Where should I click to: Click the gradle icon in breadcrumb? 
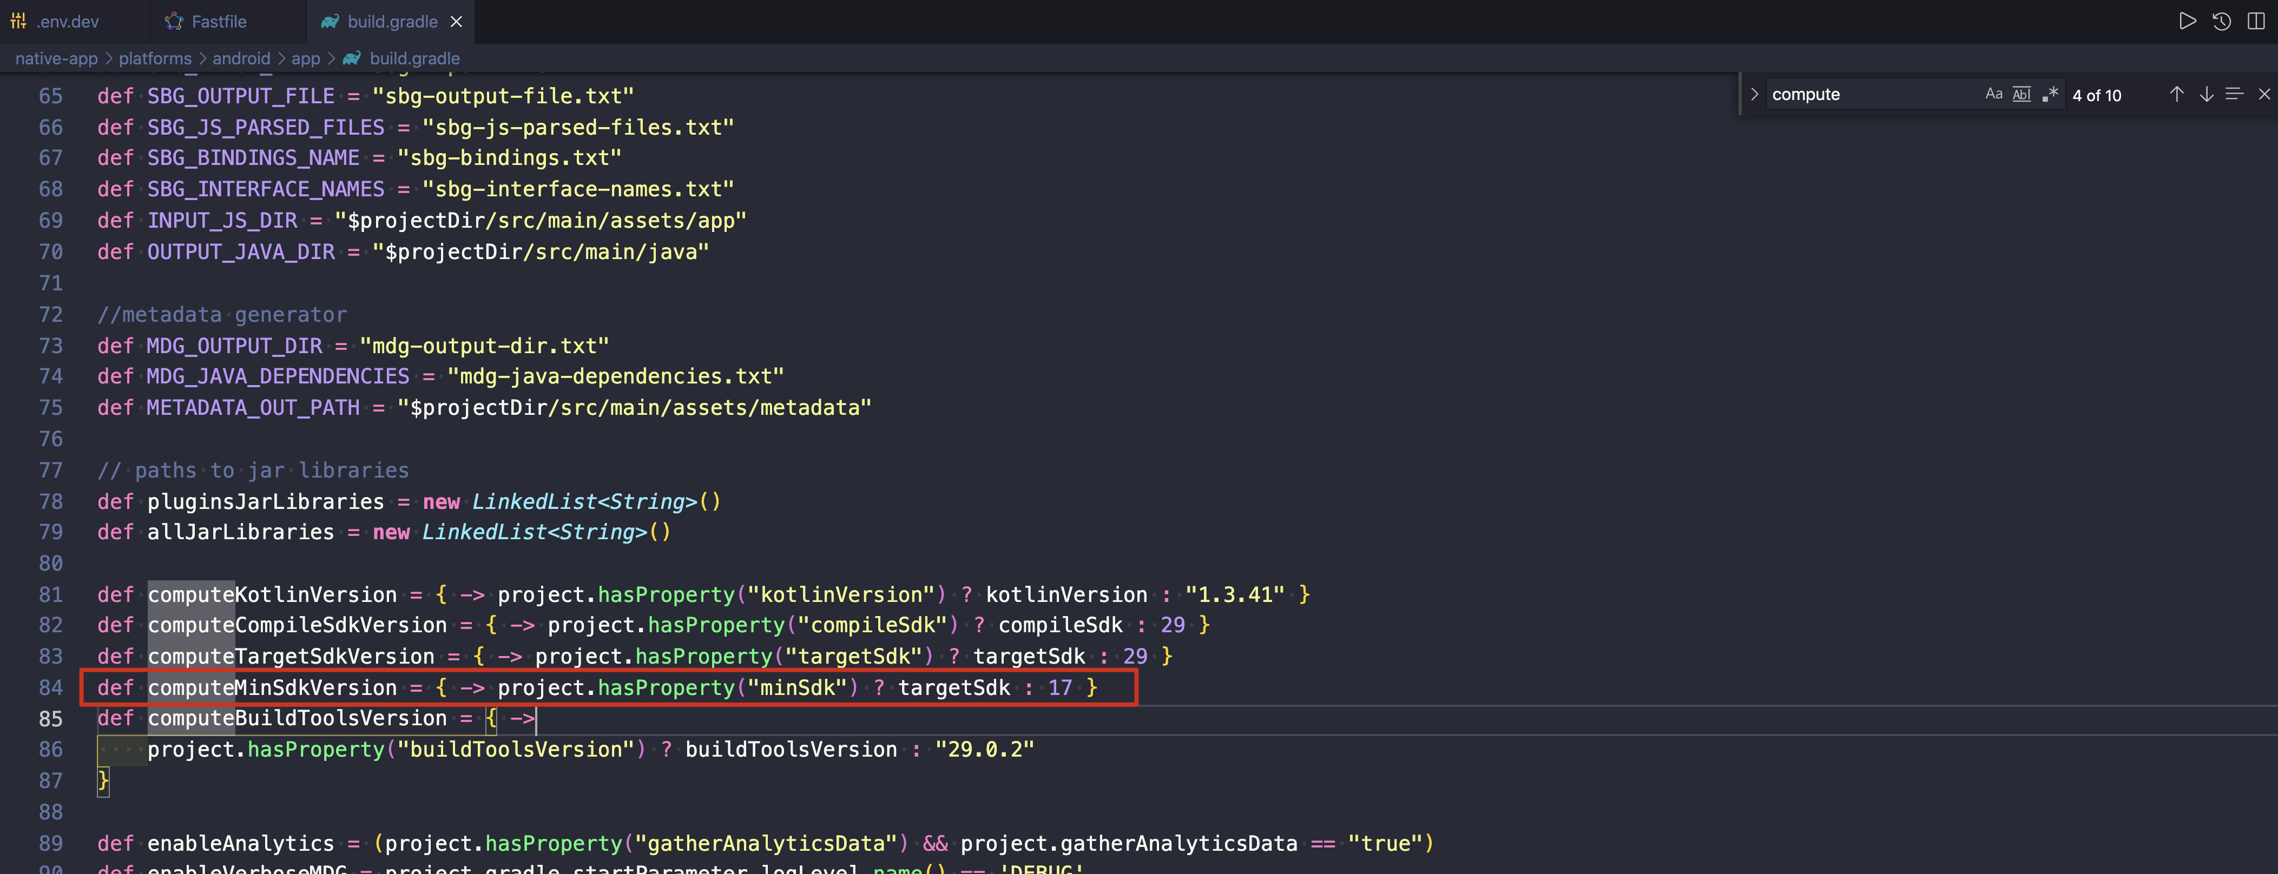[x=352, y=58]
